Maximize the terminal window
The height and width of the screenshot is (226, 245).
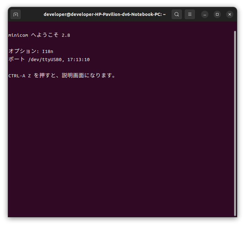(x=217, y=15)
